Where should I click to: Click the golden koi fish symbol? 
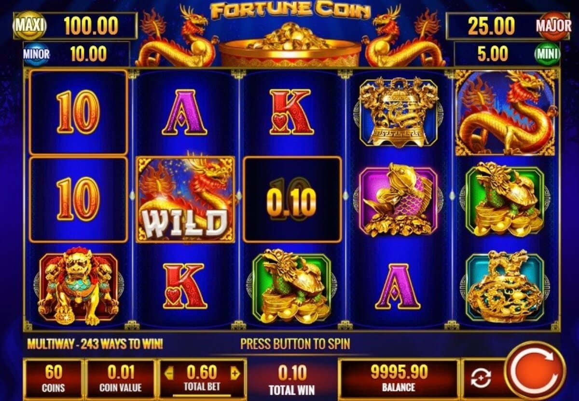[399, 199]
